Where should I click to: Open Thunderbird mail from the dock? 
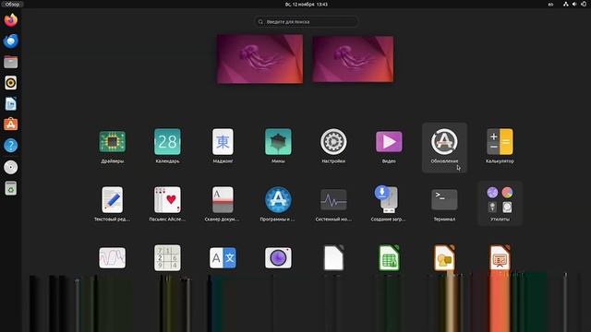pos(10,41)
